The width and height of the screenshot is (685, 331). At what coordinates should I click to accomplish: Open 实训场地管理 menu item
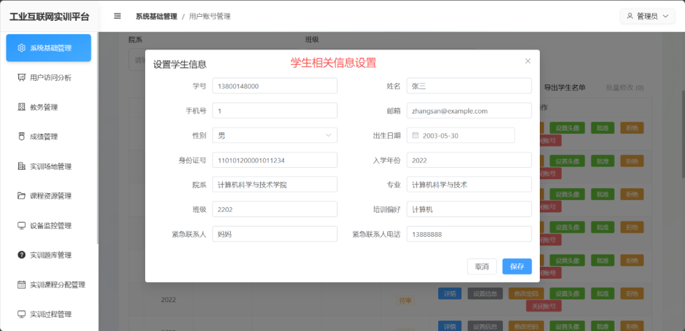[50, 167]
